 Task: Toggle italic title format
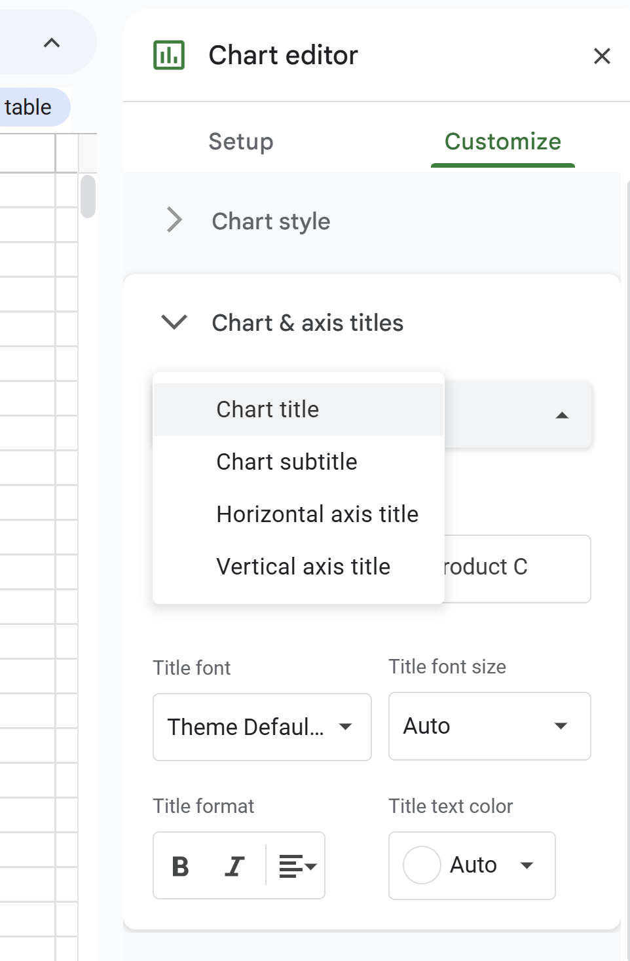coord(234,866)
